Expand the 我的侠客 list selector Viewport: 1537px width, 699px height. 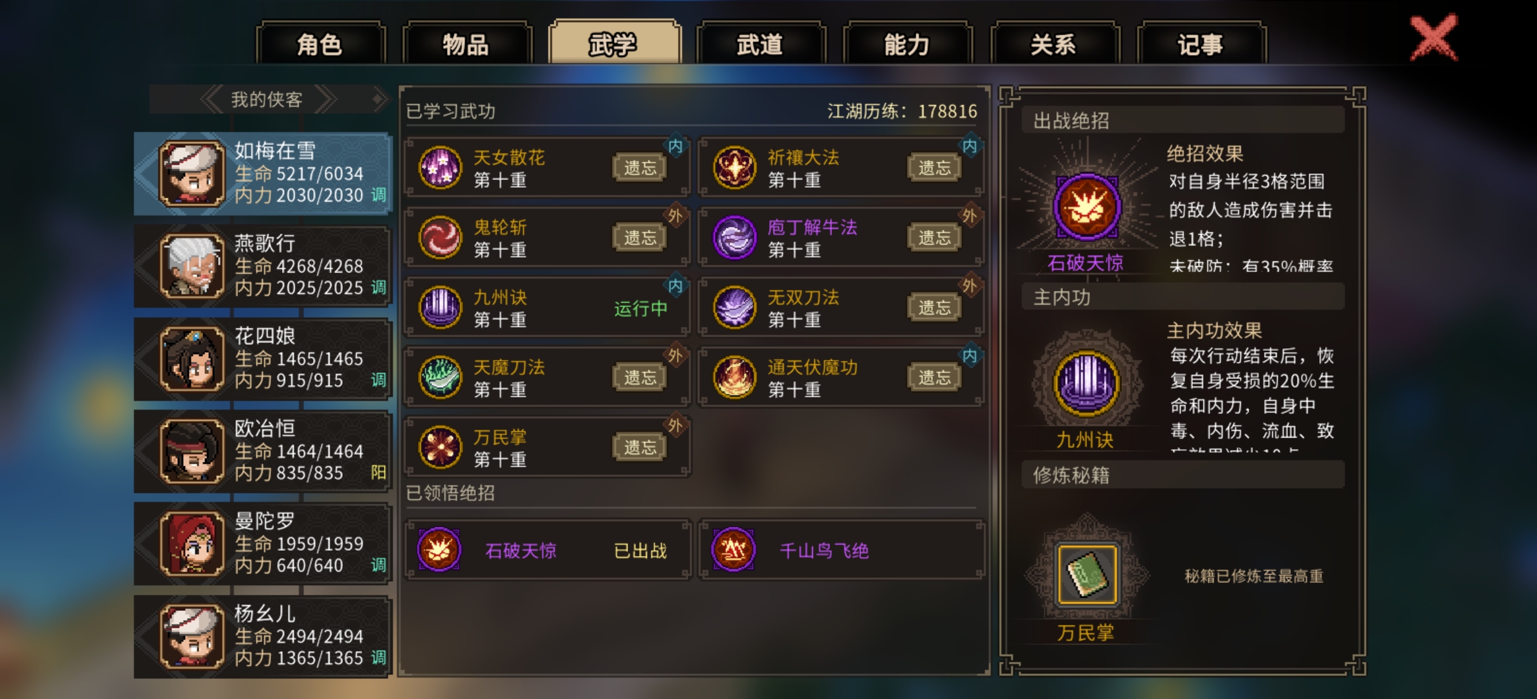[x=267, y=100]
